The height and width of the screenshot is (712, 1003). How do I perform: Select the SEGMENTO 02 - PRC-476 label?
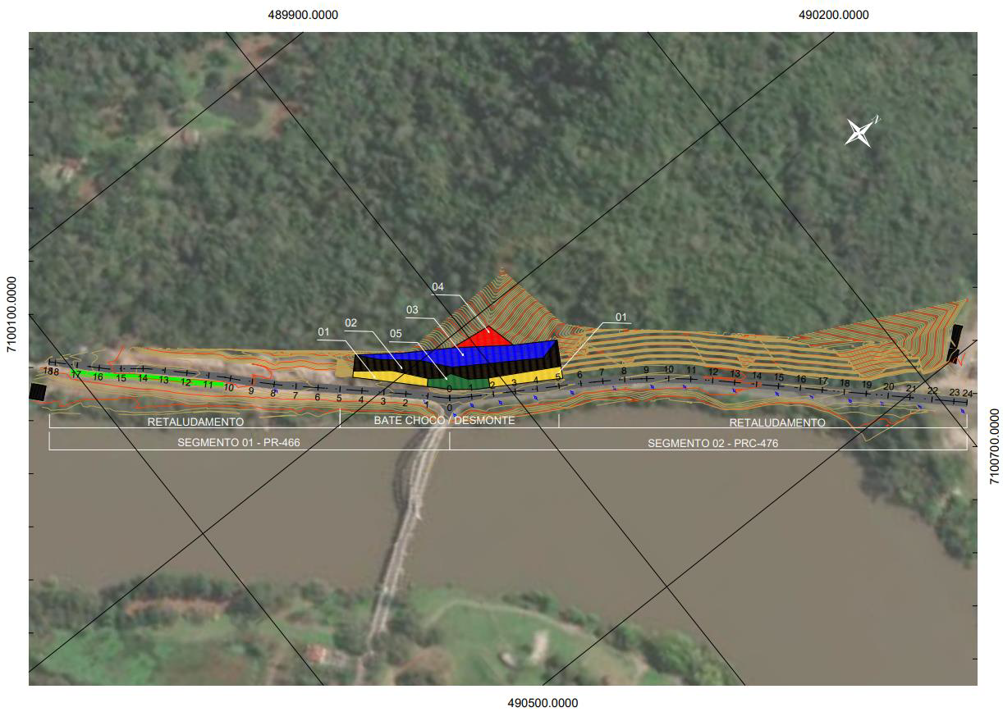click(x=712, y=443)
